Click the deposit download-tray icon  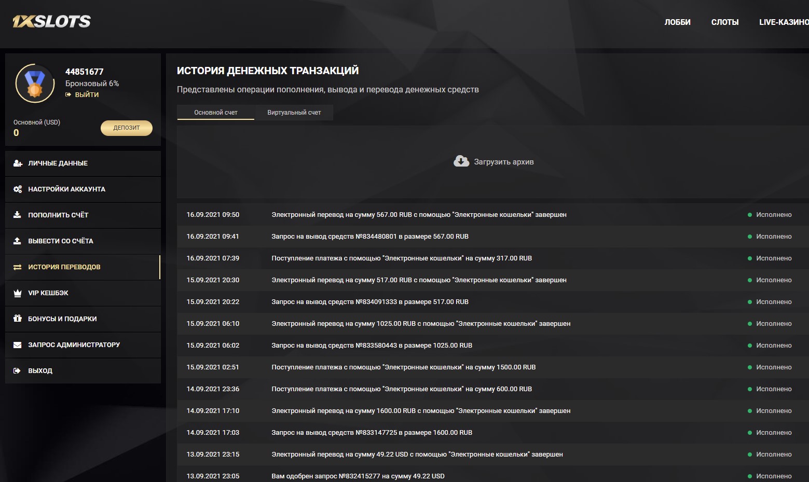click(17, 215)
